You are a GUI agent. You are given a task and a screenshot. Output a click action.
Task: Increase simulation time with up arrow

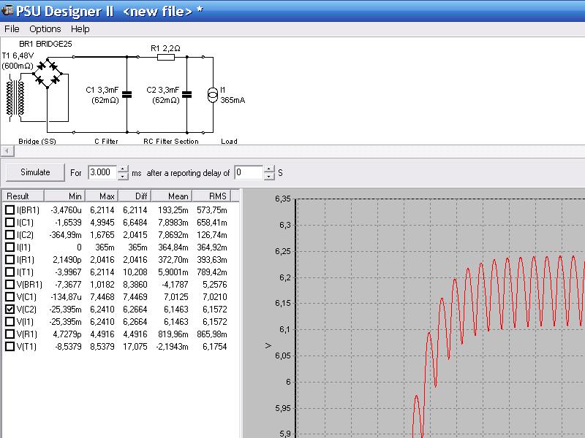click(x=123, y=169)
